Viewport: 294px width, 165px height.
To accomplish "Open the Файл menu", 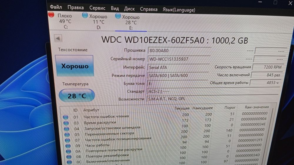I will 56,7.
